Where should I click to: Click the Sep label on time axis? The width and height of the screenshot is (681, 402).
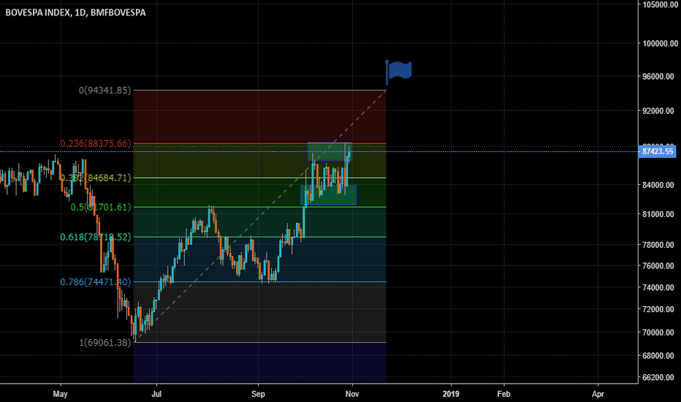pos(258,394)
